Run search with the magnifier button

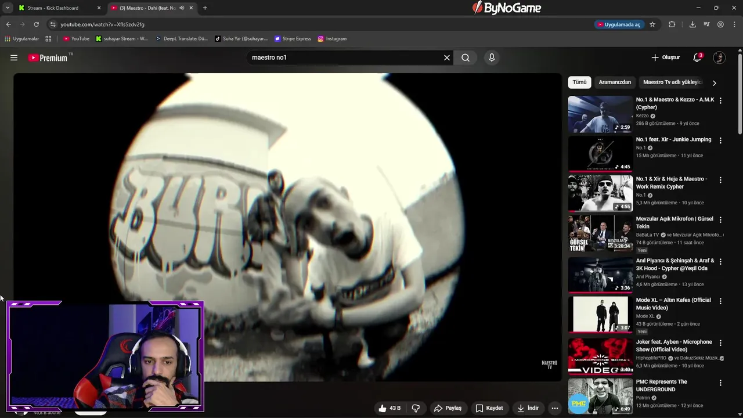click(466, 57)
